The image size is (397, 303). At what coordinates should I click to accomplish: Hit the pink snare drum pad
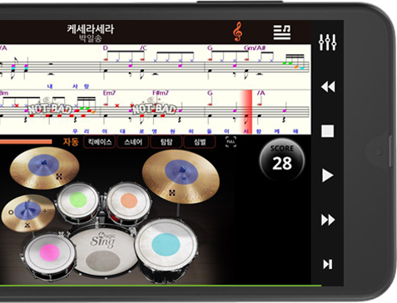[50, 252]
